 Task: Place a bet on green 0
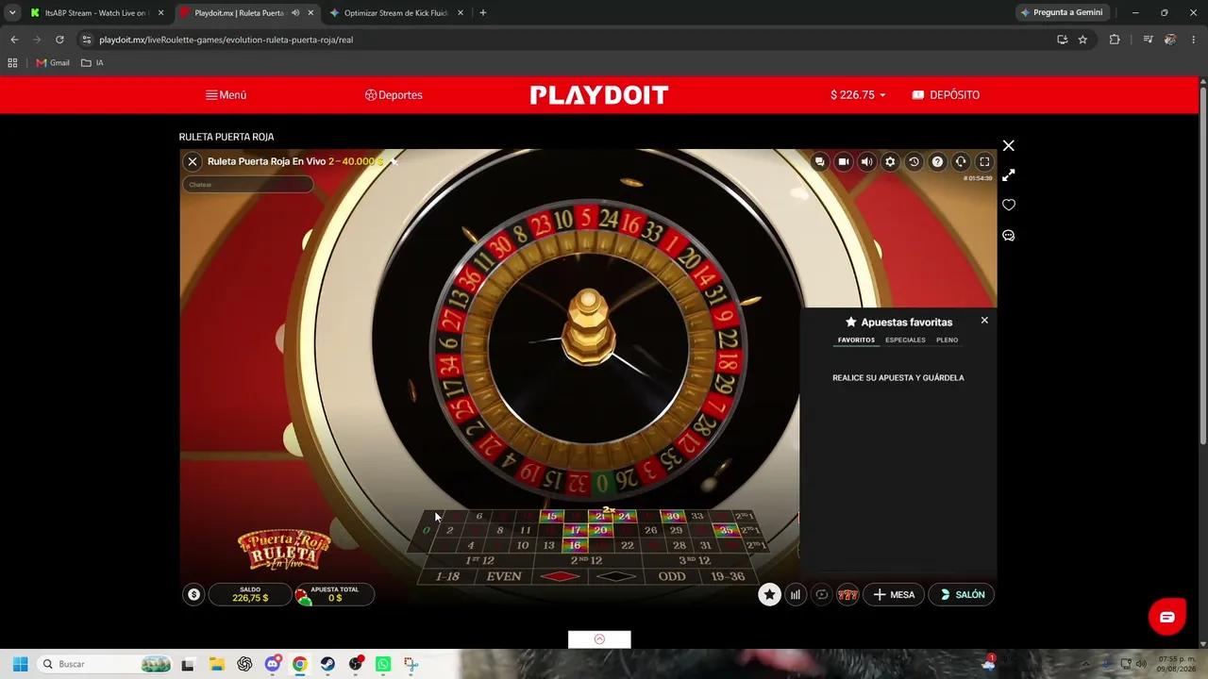click(427, 531)
